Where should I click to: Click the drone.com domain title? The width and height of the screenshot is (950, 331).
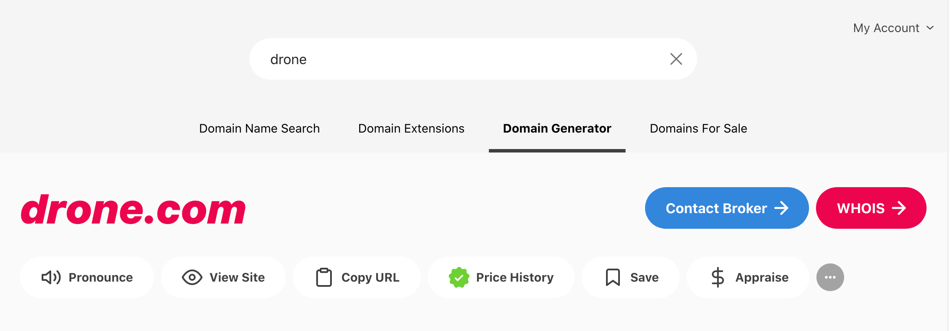click(133, 210)
